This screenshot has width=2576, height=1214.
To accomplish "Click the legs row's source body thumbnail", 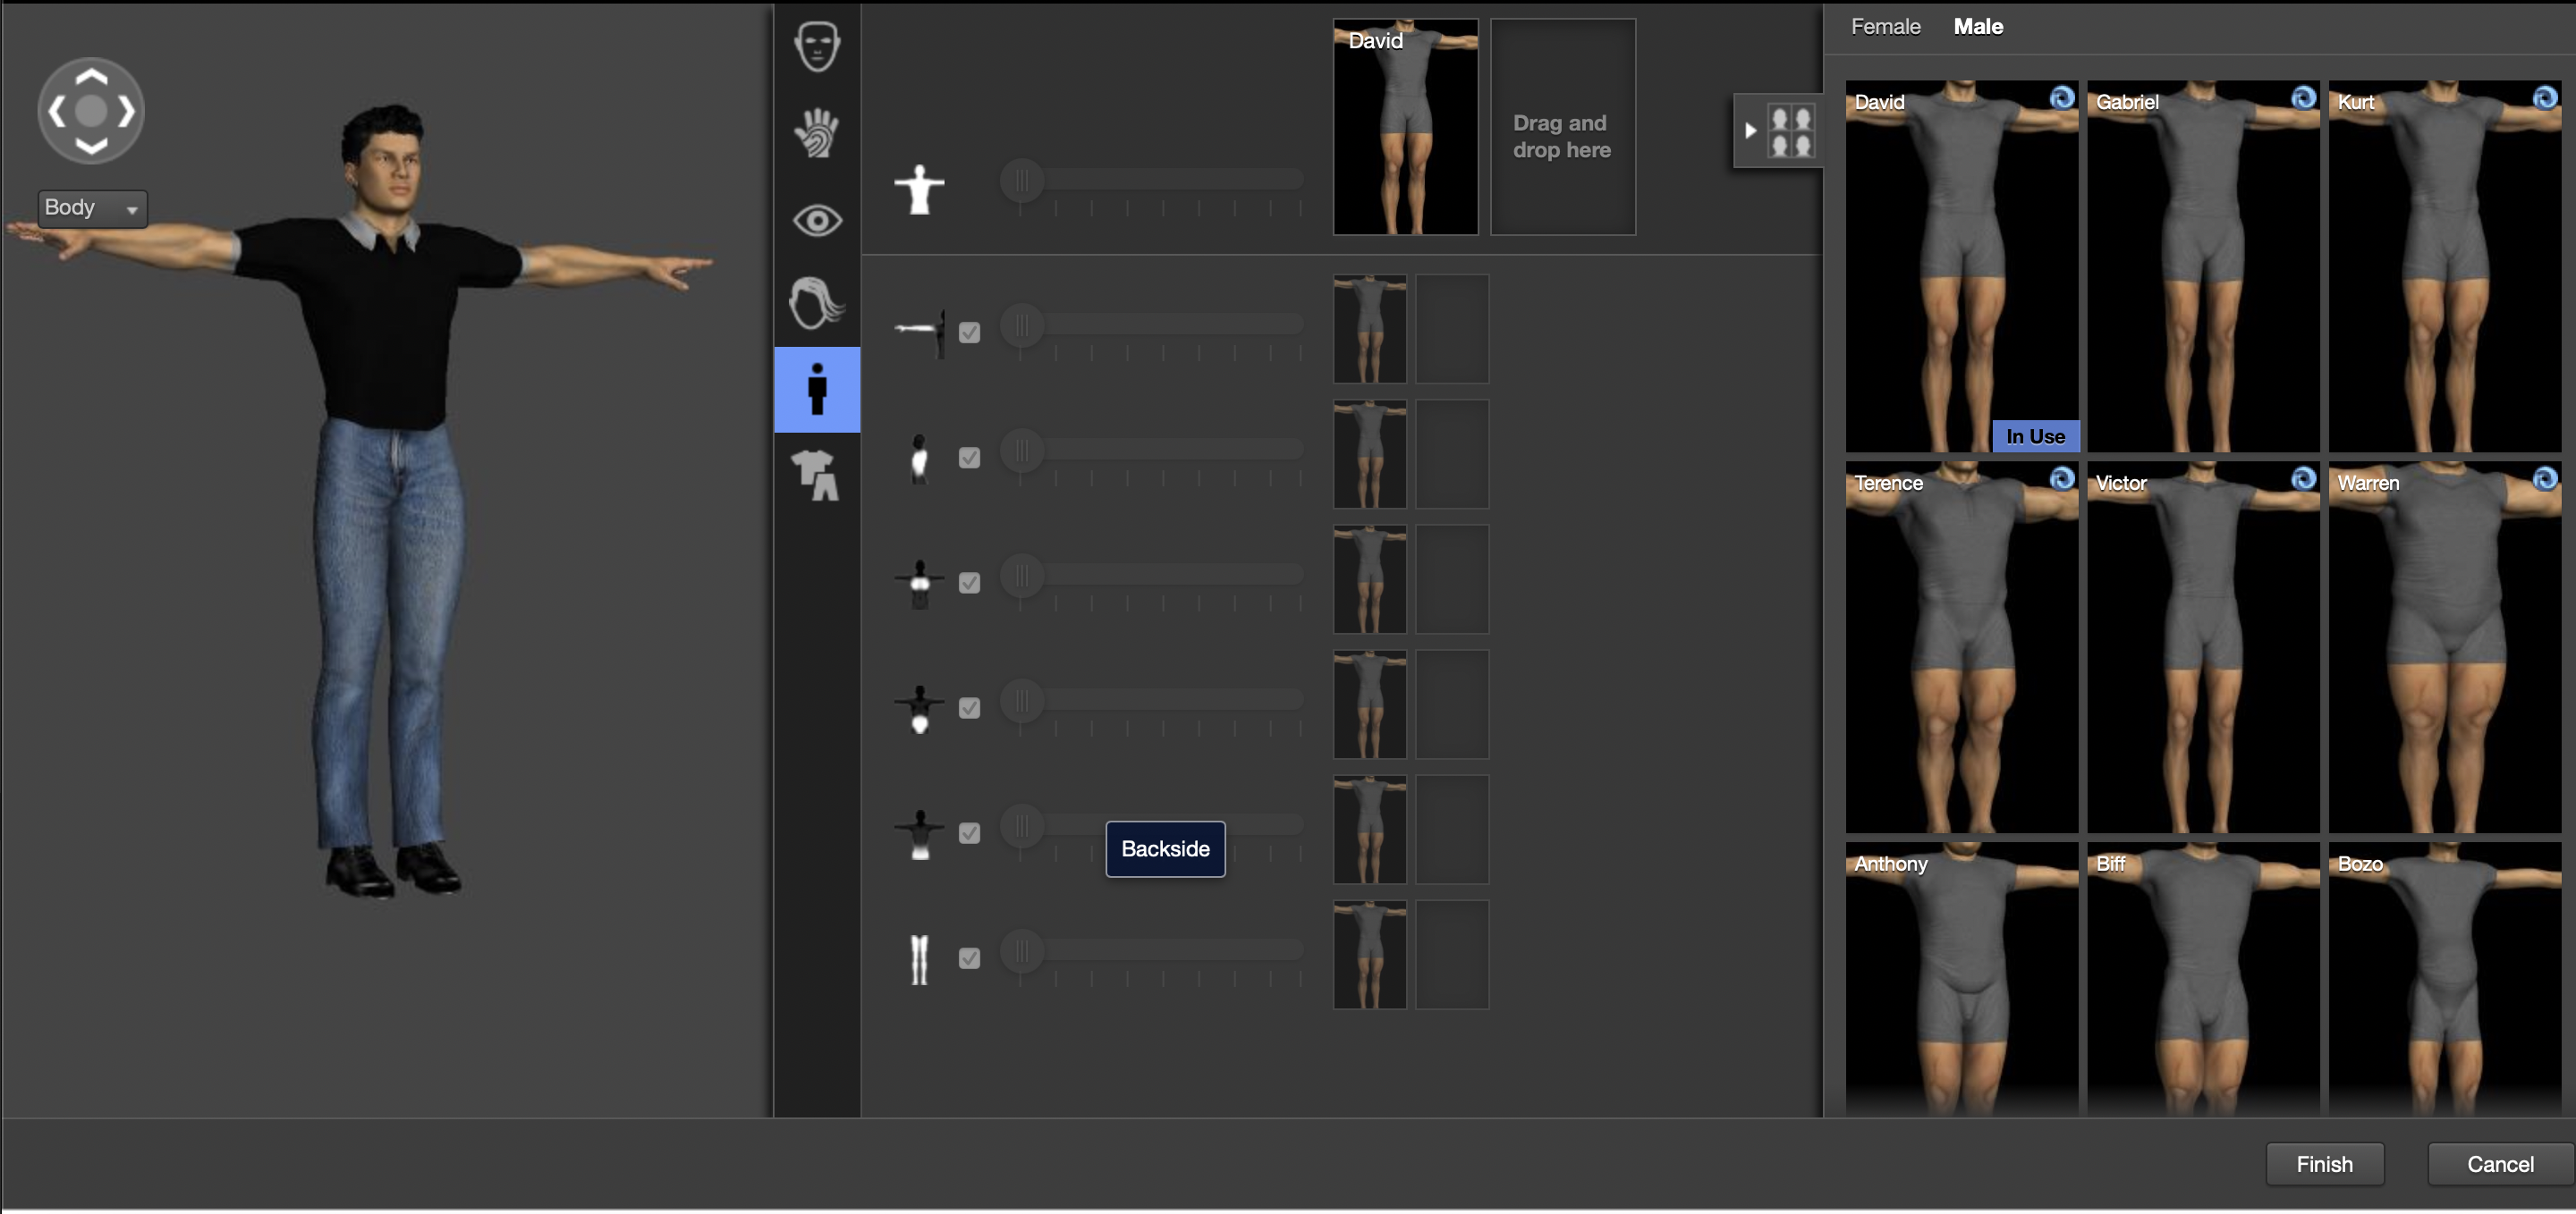I will pyautogui.click(x=1370, y=954).
